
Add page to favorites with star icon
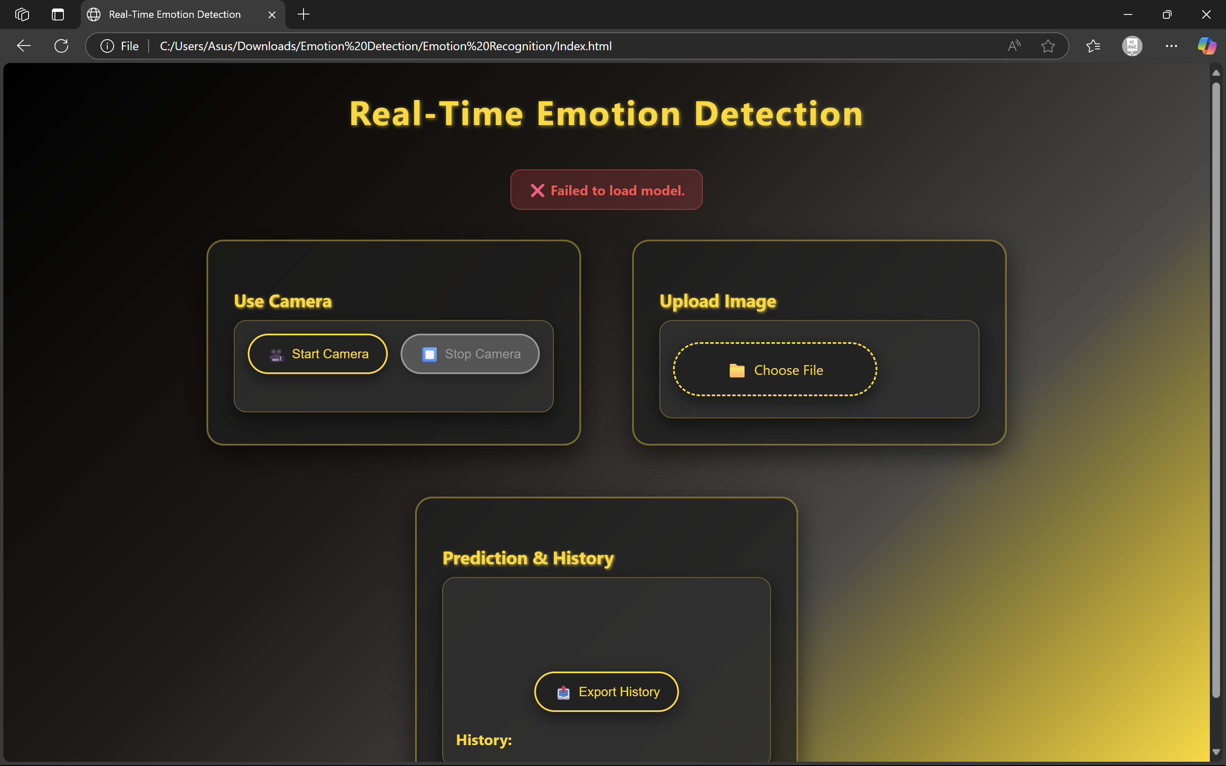coord(1048,46)
